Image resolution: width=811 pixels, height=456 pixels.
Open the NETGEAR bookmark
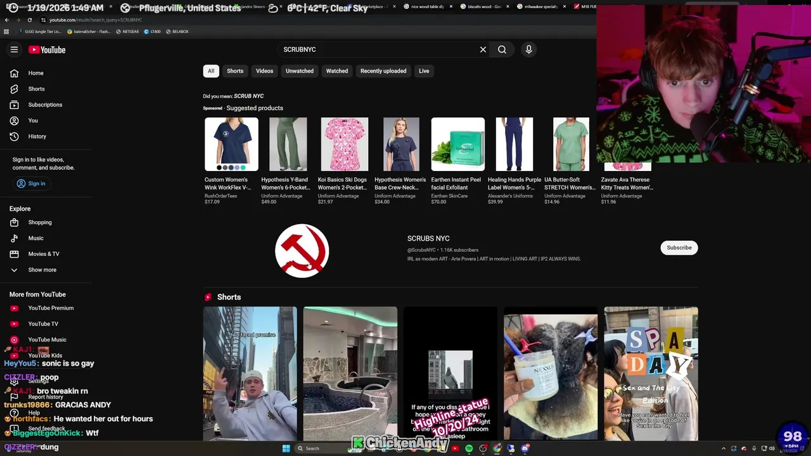(x=127, y=31)
